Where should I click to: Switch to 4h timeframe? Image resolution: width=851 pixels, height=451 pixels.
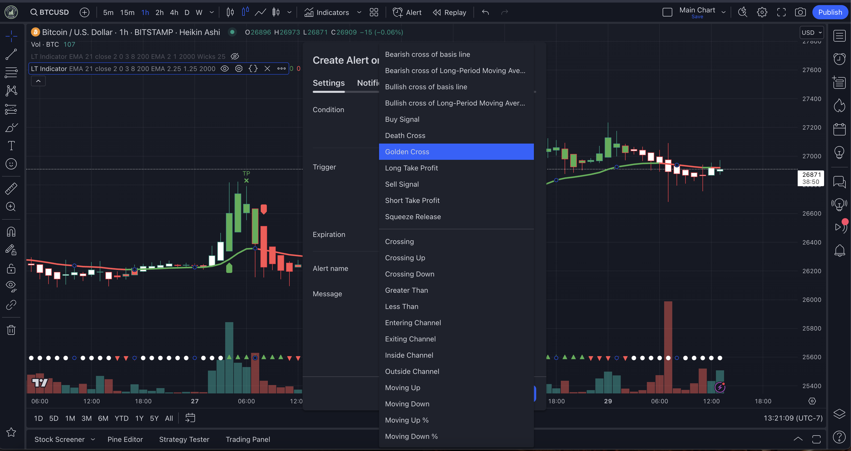pos(174,12)
